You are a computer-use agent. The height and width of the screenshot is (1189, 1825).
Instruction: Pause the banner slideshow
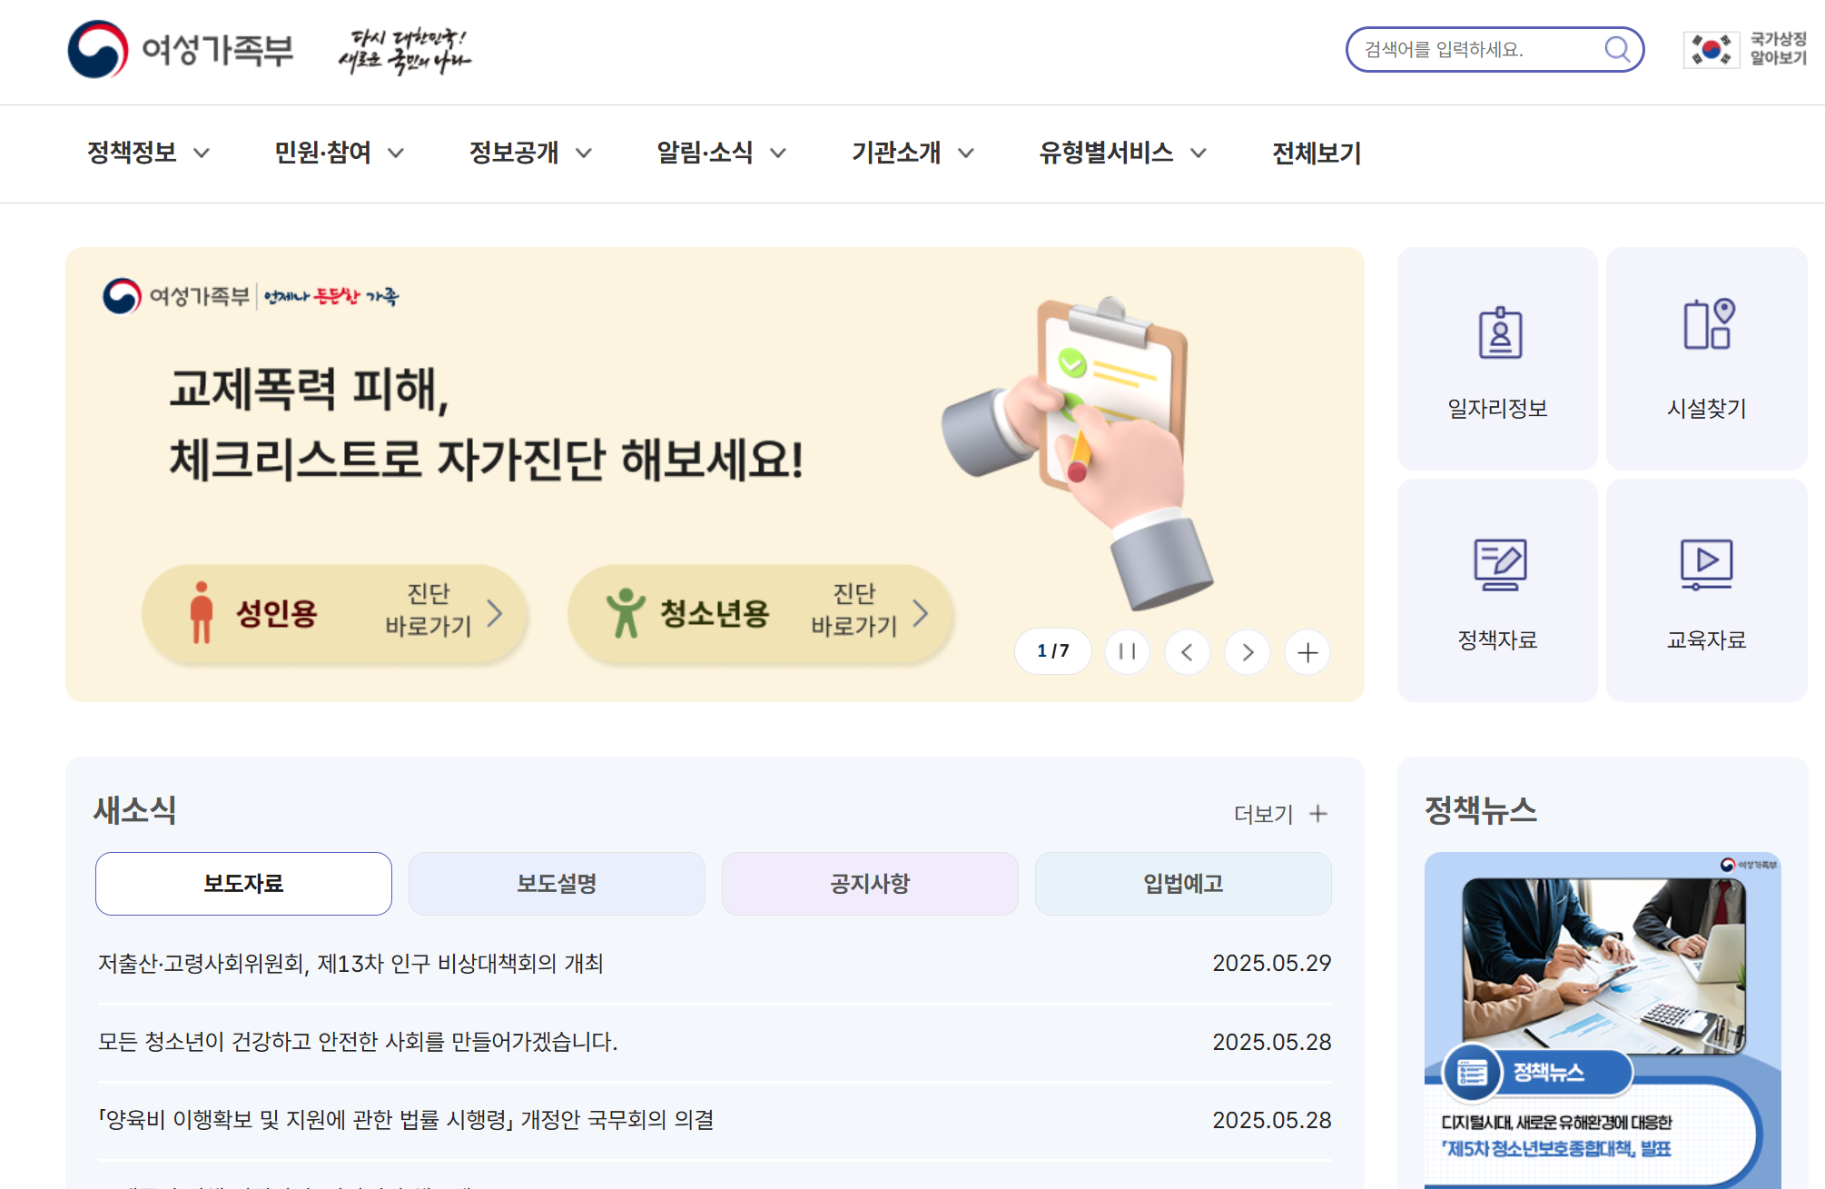(1128, 652)
